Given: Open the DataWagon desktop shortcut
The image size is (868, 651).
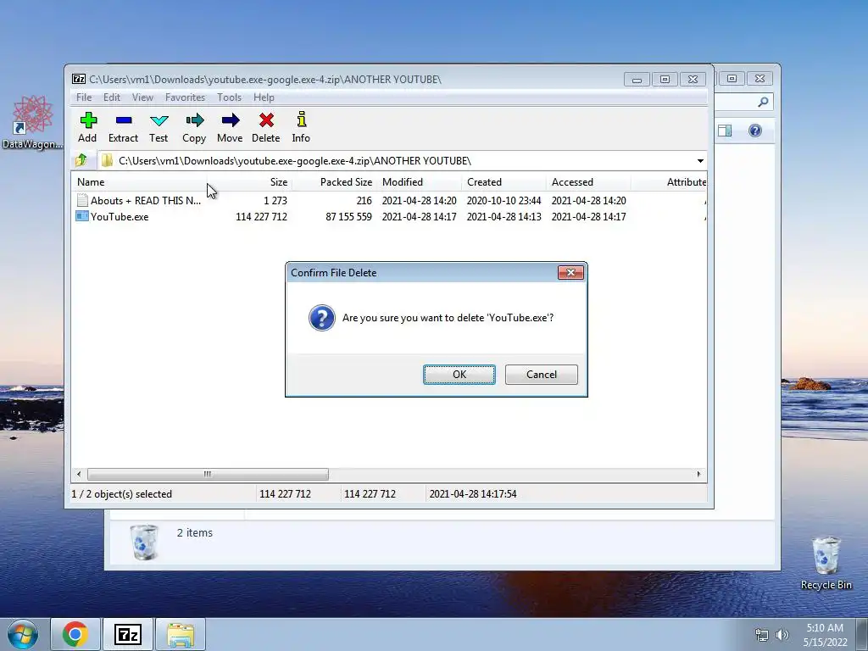Looking at the screenshot, I should pos(32,123).
